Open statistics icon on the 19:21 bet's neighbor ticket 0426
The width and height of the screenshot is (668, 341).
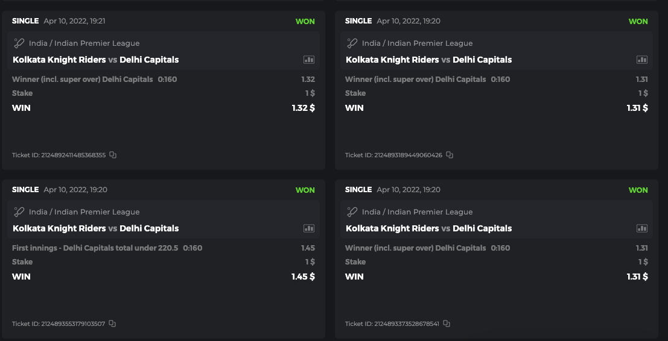[x=642, y=60]
